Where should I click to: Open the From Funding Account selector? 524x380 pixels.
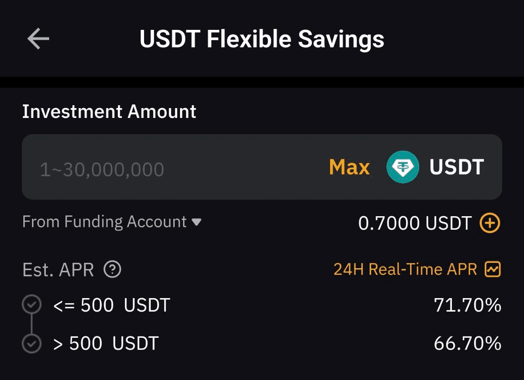click(x=112, y=222)
